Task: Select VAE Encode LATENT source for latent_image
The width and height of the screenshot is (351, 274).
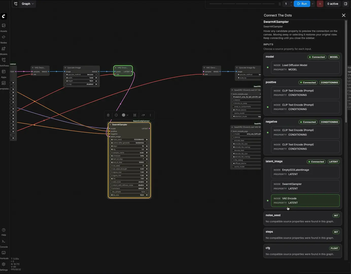Action: tap(305, 201)
